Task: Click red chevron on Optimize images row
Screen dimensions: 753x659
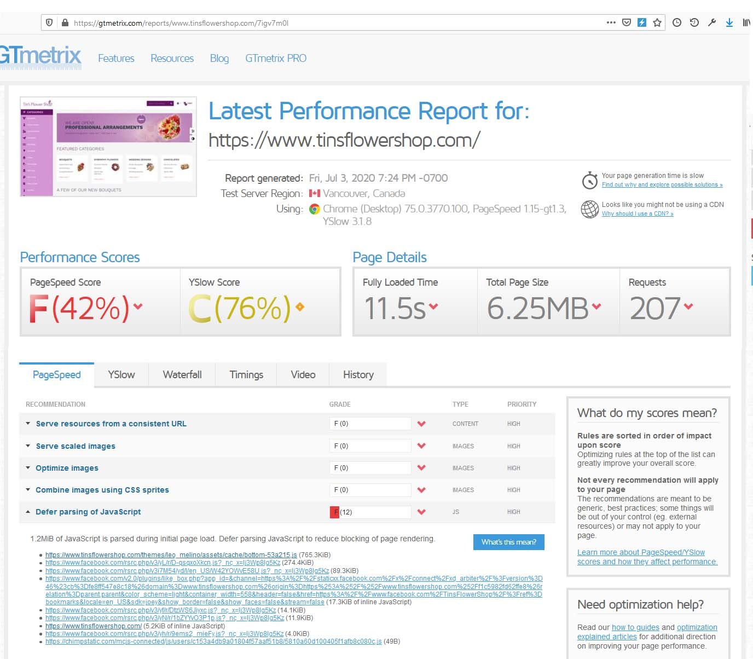Action: tap(421, 468)
